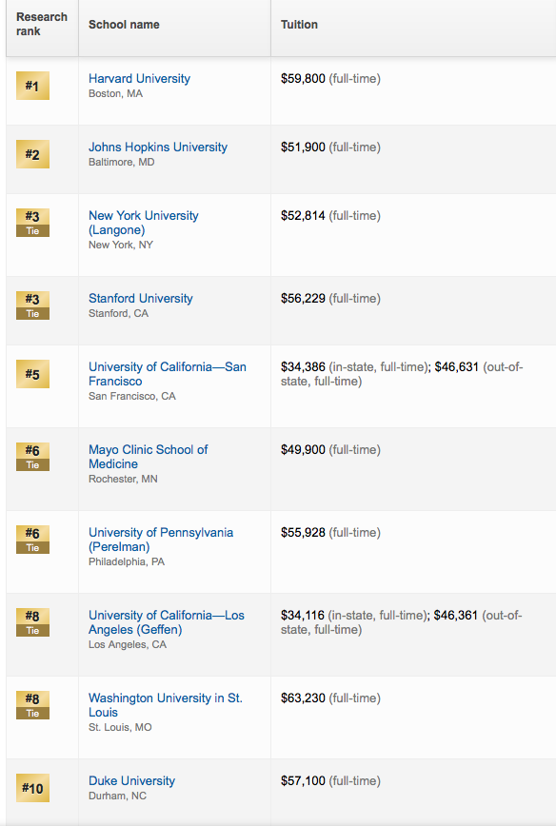
Task: Click Stanford's #3 Tie badge
Action: click(32, 305)
